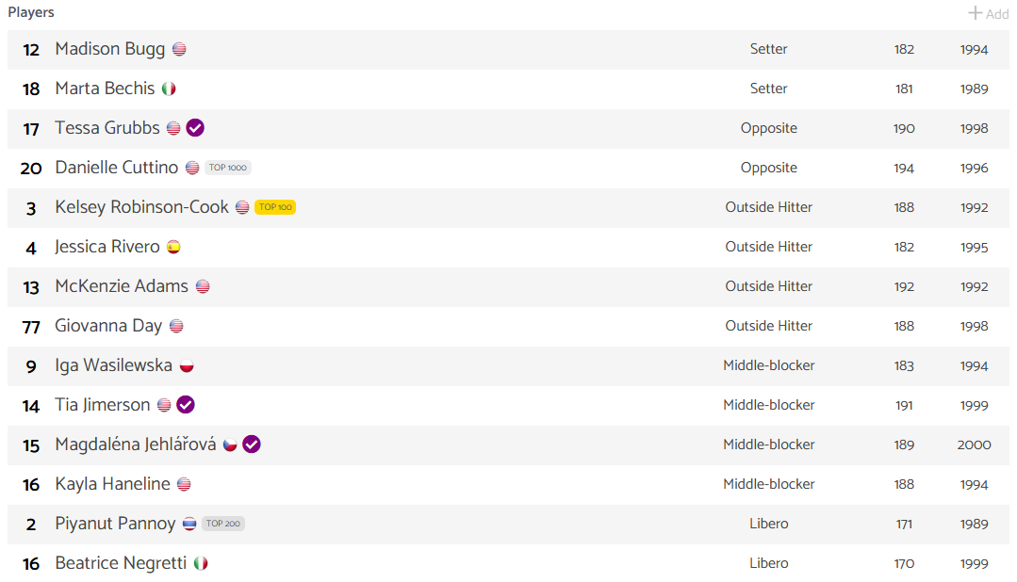Click Thai flag next to Piyanut Pannoy
Image resolution: width=1017 pixels, height=582 pixels.
tap(189, 524)
